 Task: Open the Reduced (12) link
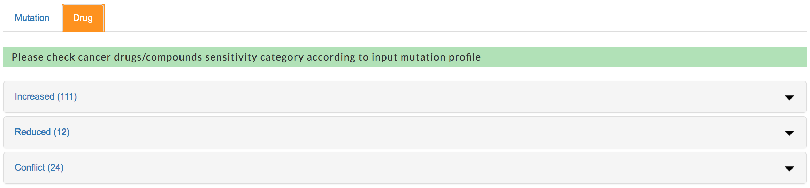[42, 132]
